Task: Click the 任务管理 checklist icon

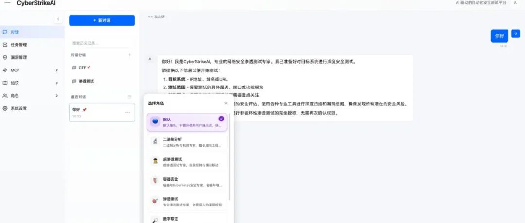Action: [x=5, y=45]
